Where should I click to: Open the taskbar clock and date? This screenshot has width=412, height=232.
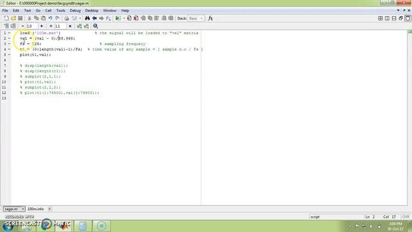pos(395,226)
